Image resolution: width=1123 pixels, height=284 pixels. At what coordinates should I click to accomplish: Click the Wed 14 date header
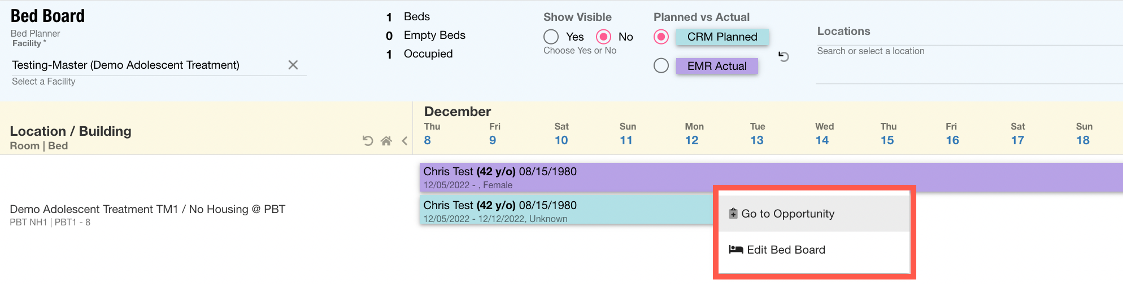click(x=823, y=134)
